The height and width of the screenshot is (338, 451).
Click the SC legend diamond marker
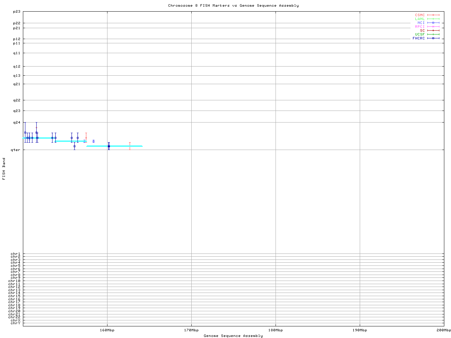tap(433, 31)
